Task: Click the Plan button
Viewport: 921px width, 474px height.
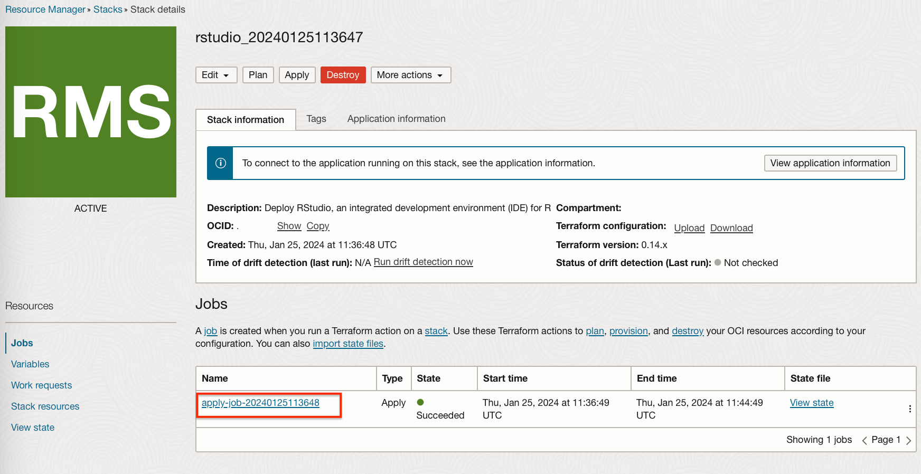Action: pyautogui.click(x=258, y=75)
